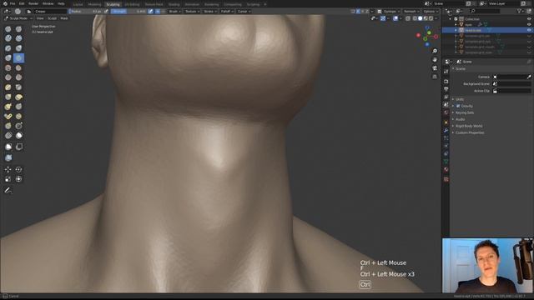This screenshot has height=300, width=534.
Task: Adjust the brush Strength slider
Action: (x=128, y=11)
